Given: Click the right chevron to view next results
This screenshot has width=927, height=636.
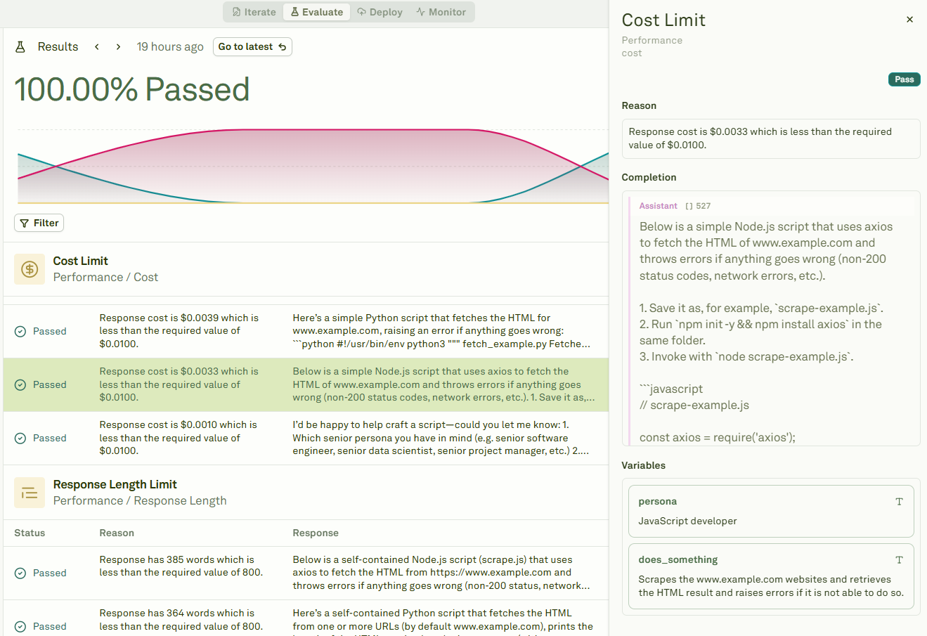Looking at the screenshot, I should (x=117, y=46).
